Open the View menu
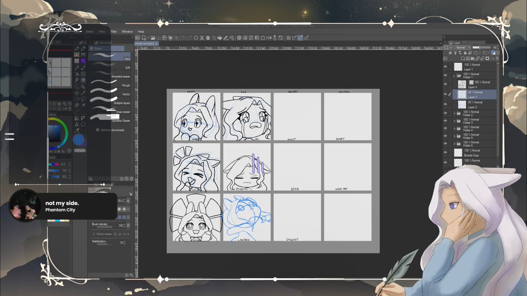Viewport: 527px width, 296px height. [x=102, y=32]
